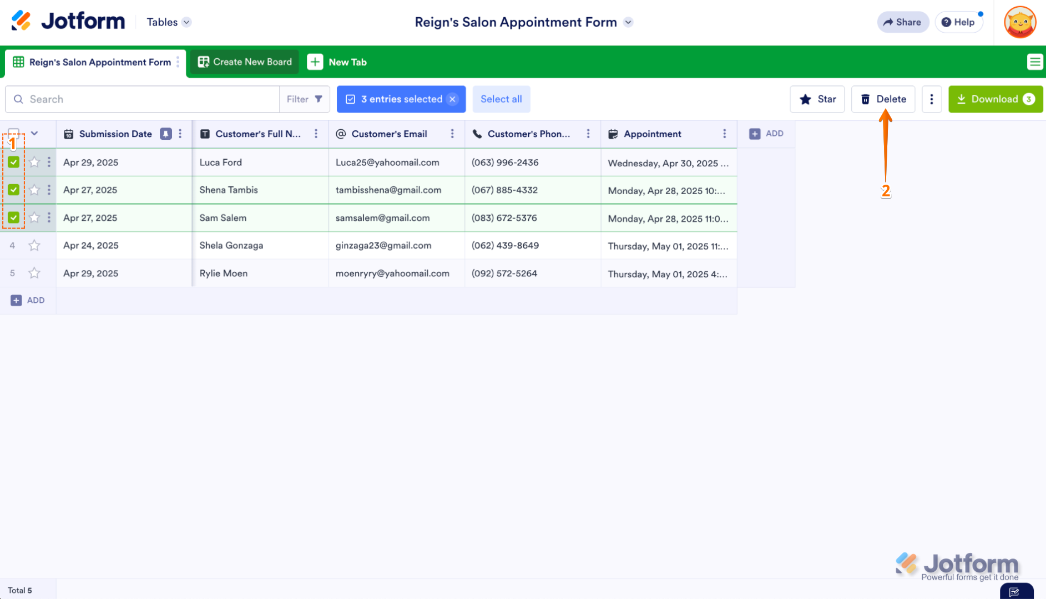Click the Rylie Moen name cell
1046x599 pixels.
coord(261,273)
